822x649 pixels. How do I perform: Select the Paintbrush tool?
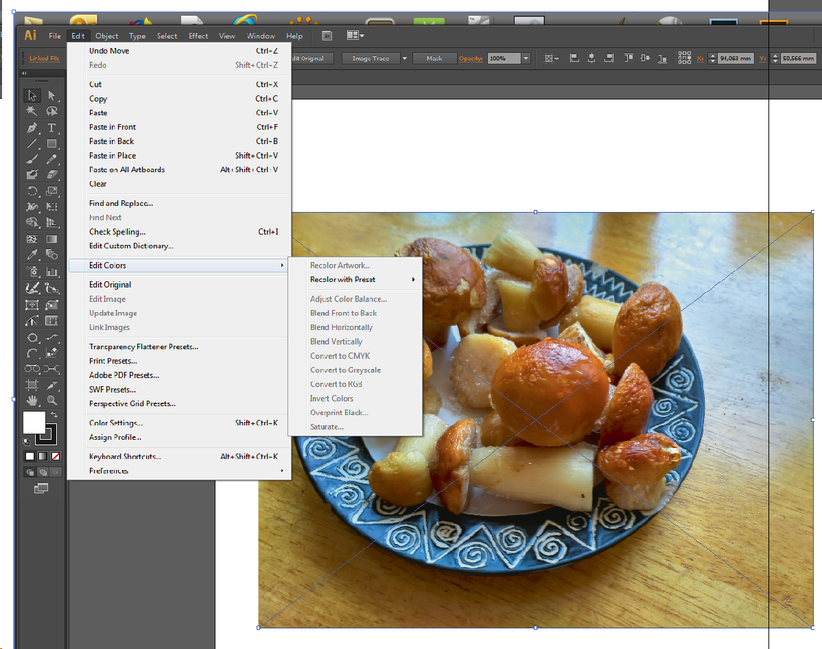pyautogui.click(x=32, y=159)
